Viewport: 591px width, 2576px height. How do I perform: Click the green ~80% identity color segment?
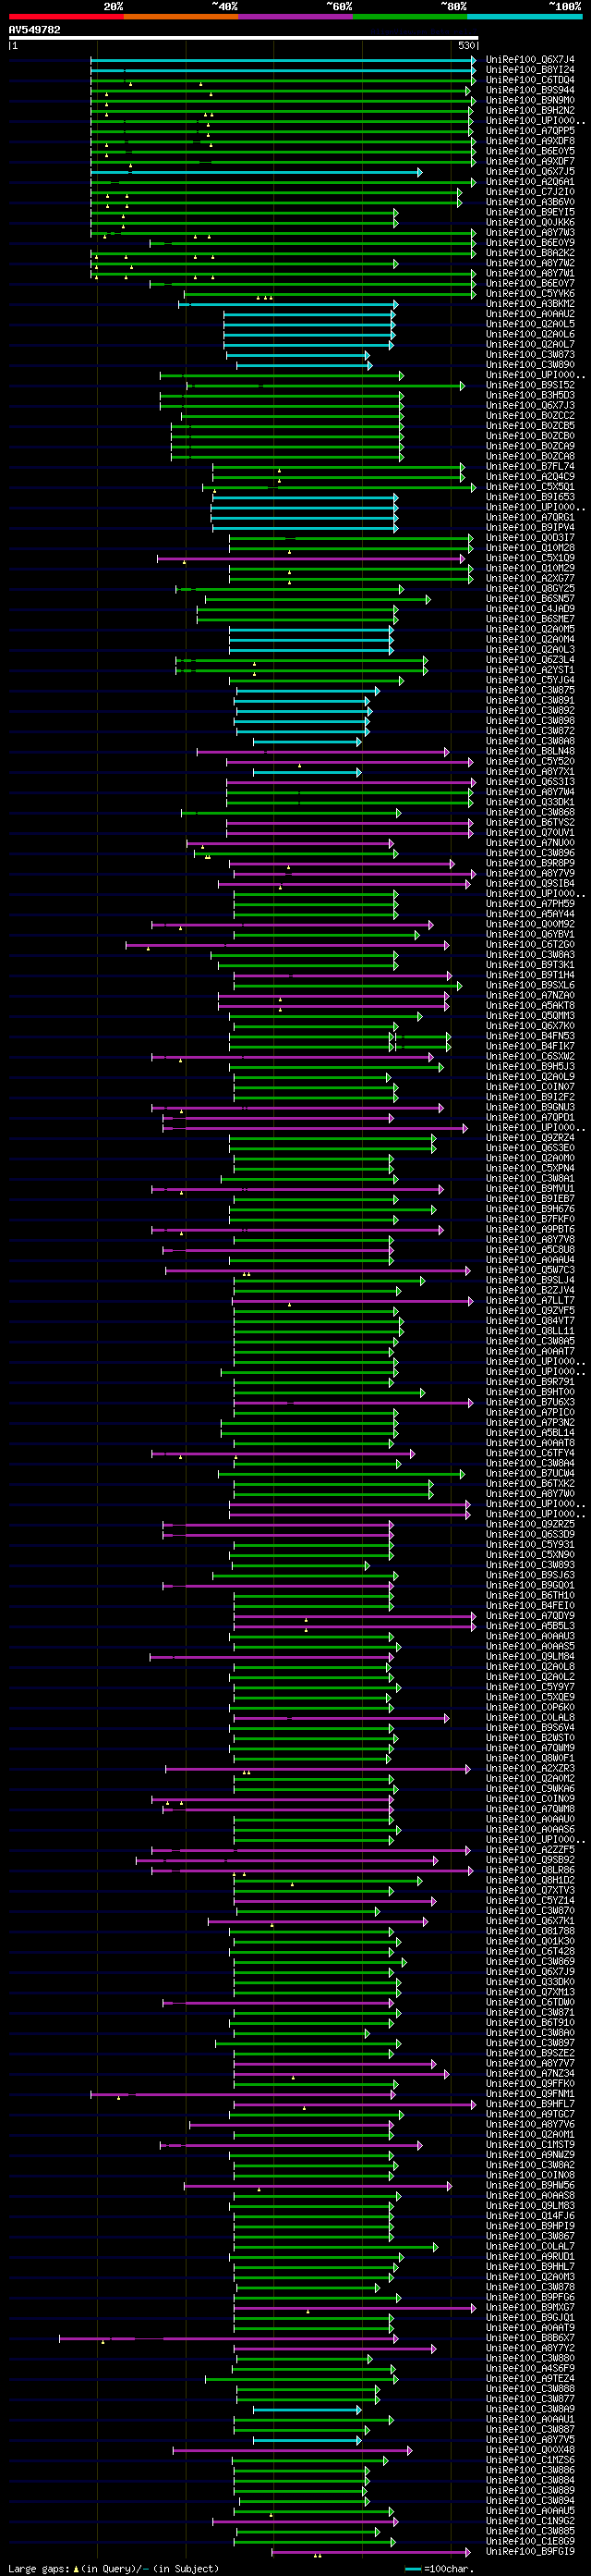pyautogui.click(x=410, y=17)
